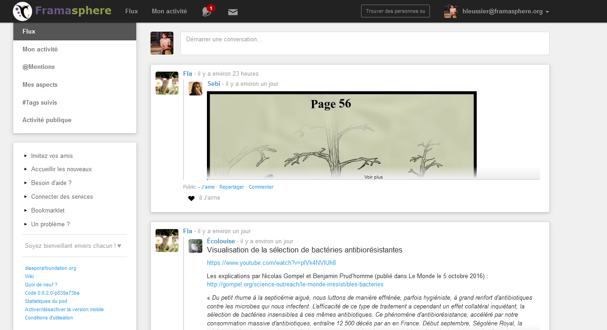Select Activité publique in the sidebar
Screen dimensions: 607x330
75,120
